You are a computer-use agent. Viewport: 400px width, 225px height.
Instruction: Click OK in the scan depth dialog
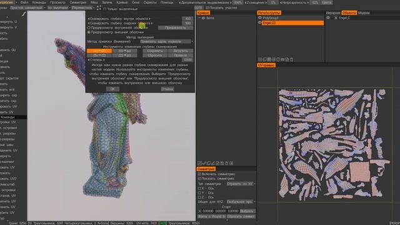tap(112, 89)
